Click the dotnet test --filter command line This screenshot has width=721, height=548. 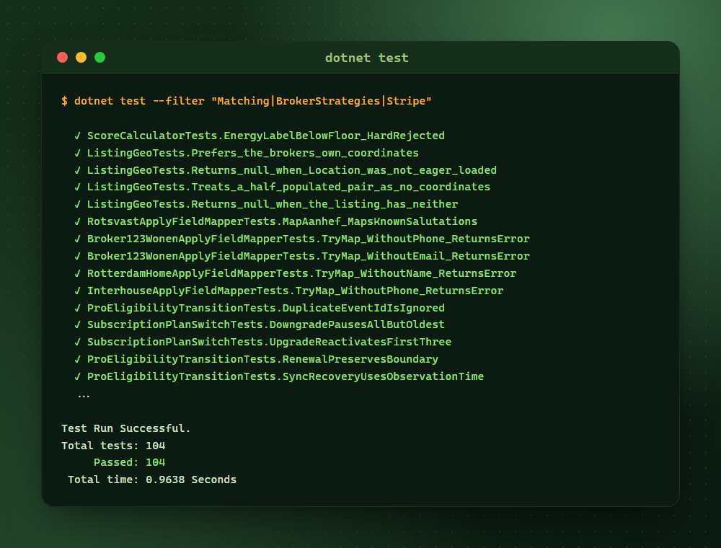click(x=247, y=101)
